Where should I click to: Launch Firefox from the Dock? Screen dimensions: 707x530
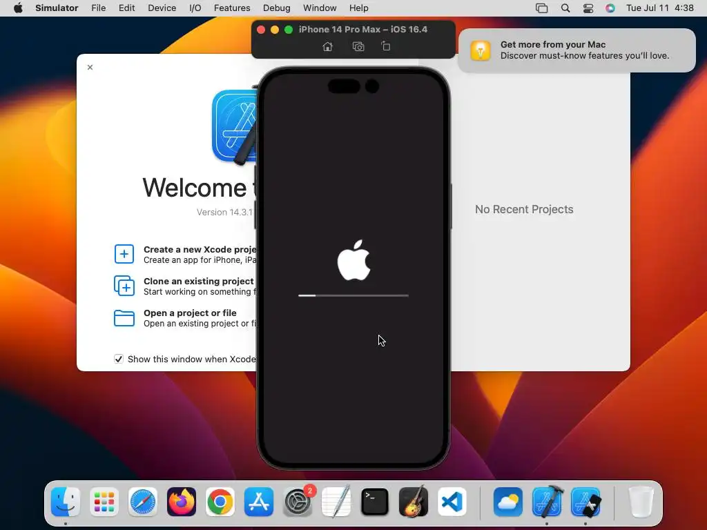[x=182, y=502]
